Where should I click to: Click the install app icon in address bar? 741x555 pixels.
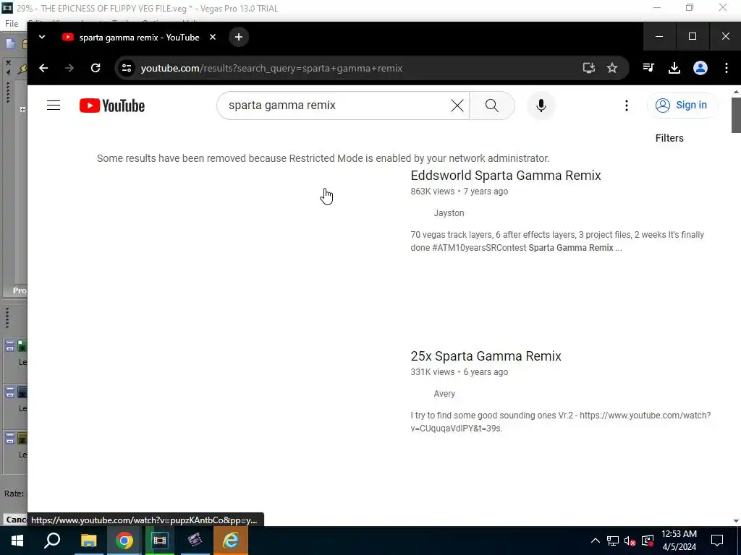pos(589,68)
